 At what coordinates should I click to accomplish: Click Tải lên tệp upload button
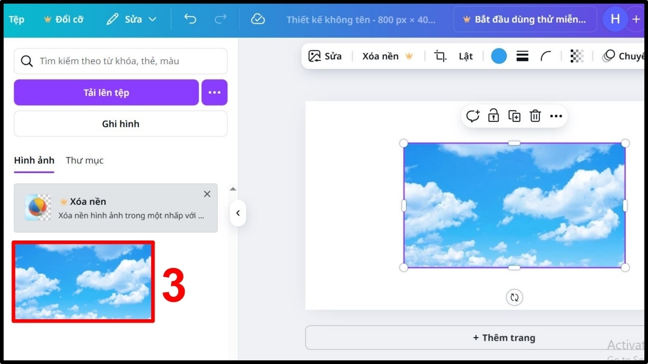[106, 92]
